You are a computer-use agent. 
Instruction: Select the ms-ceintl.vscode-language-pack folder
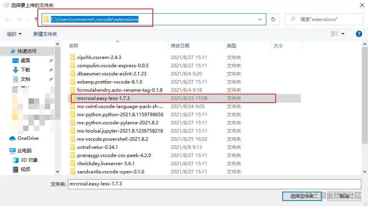pyautogui.click(x=120, y=106)
